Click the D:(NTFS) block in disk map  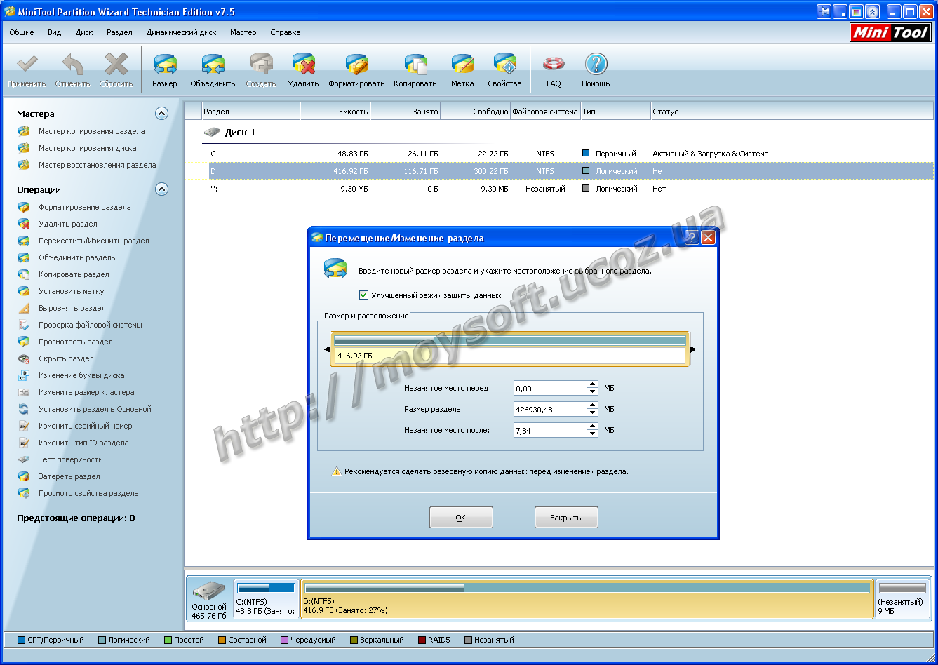[587, 599]
